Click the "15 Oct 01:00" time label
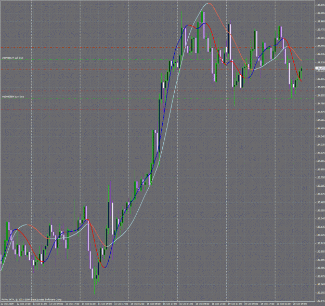The height and width of the screenshot is (306, 325). pos(137,304)
